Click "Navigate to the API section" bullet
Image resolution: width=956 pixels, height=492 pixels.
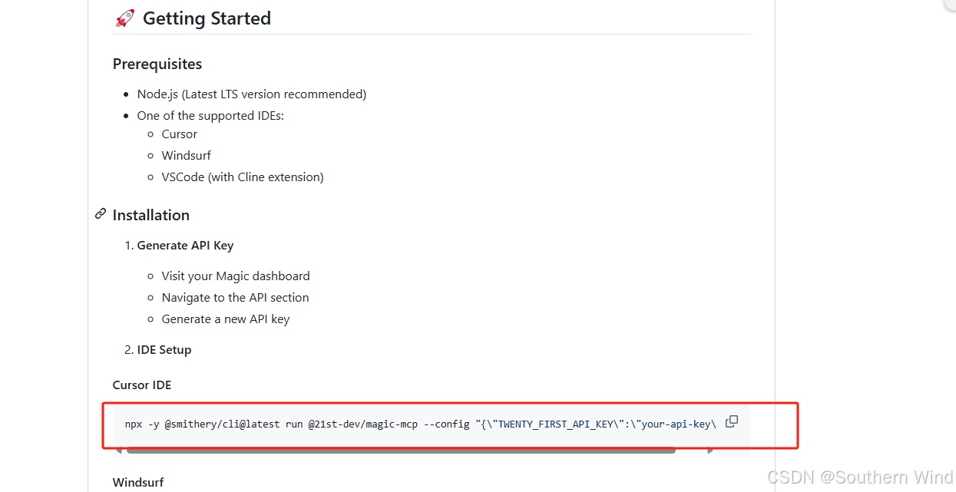[x=235, y=297]
